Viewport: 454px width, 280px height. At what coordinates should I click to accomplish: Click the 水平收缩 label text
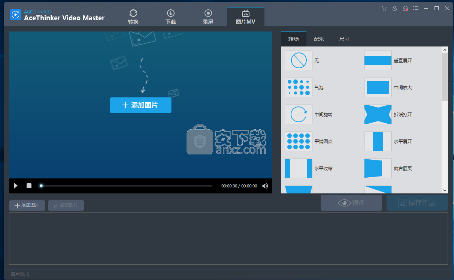tap(323, 168)
